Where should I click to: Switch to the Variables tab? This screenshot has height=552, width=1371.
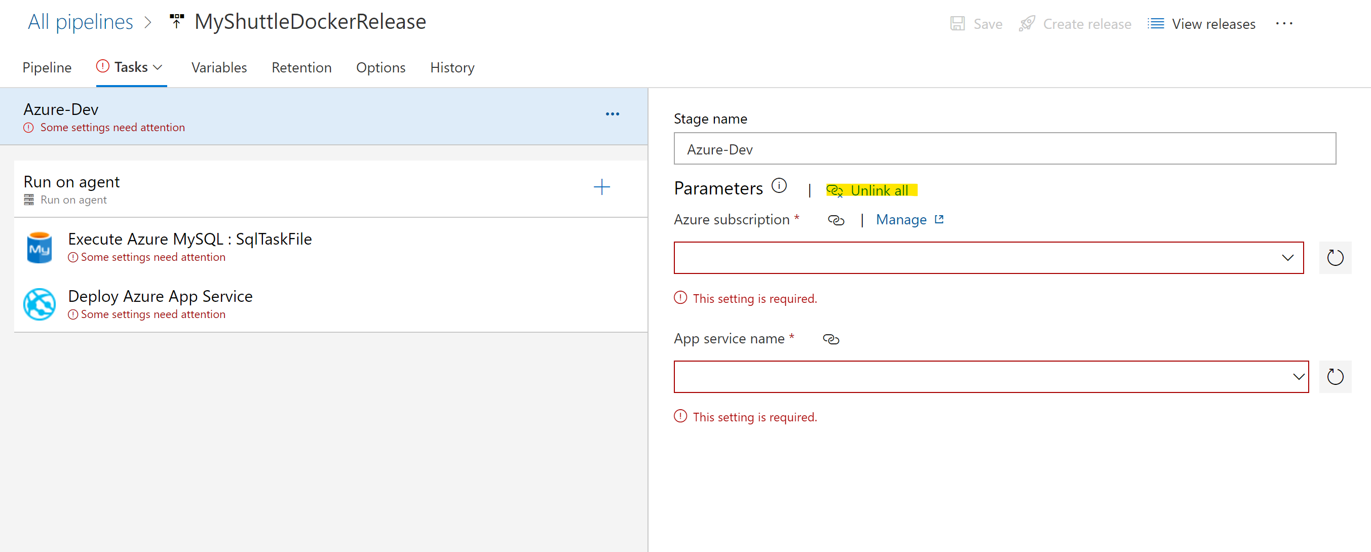coord(219,67)
